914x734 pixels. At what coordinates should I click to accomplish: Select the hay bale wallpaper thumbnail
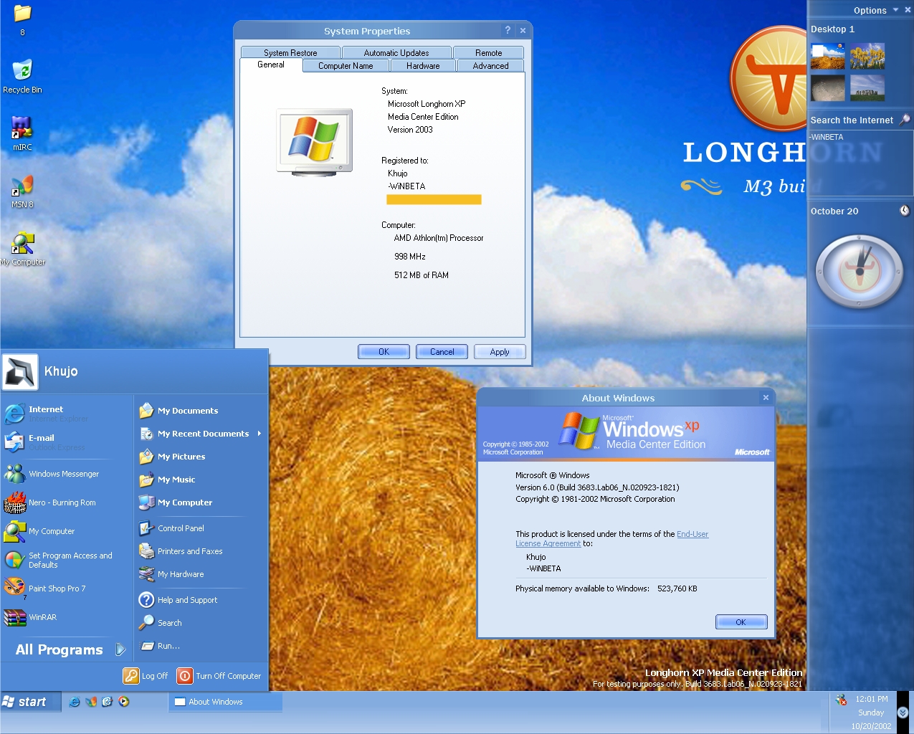[x=828, y=56]
